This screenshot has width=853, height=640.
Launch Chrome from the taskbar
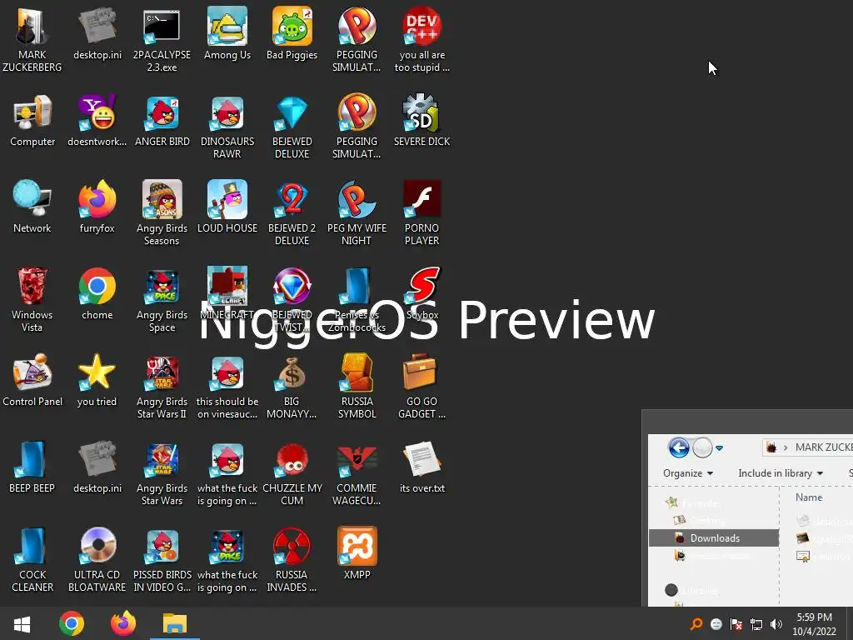pos(72,623)
